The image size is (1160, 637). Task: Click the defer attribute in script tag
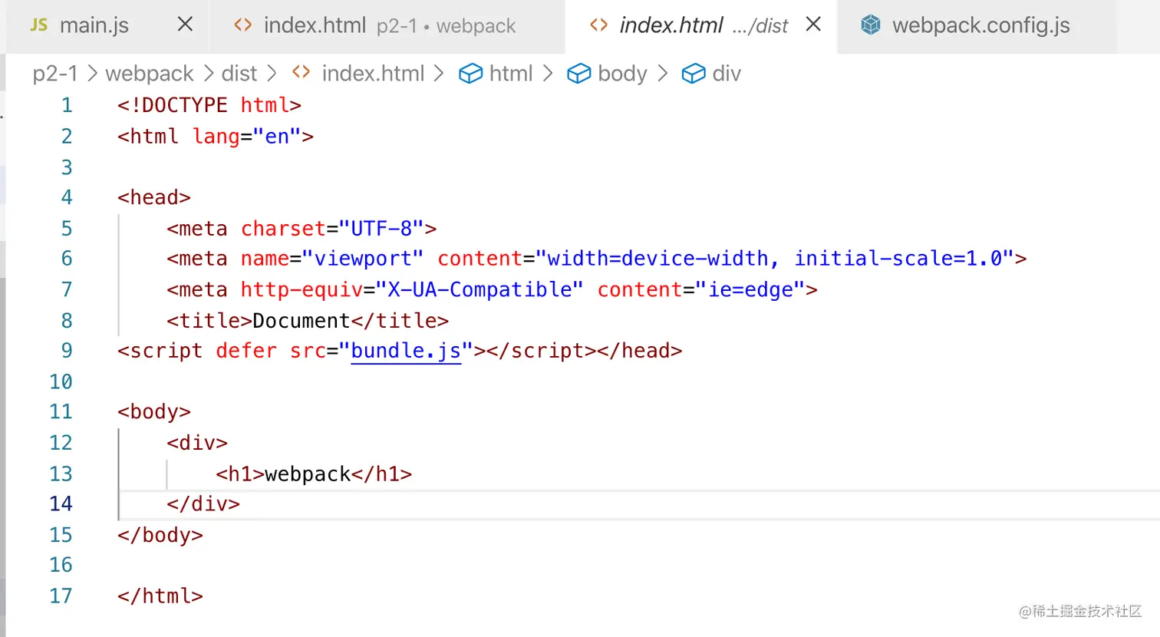pos(246,351)
